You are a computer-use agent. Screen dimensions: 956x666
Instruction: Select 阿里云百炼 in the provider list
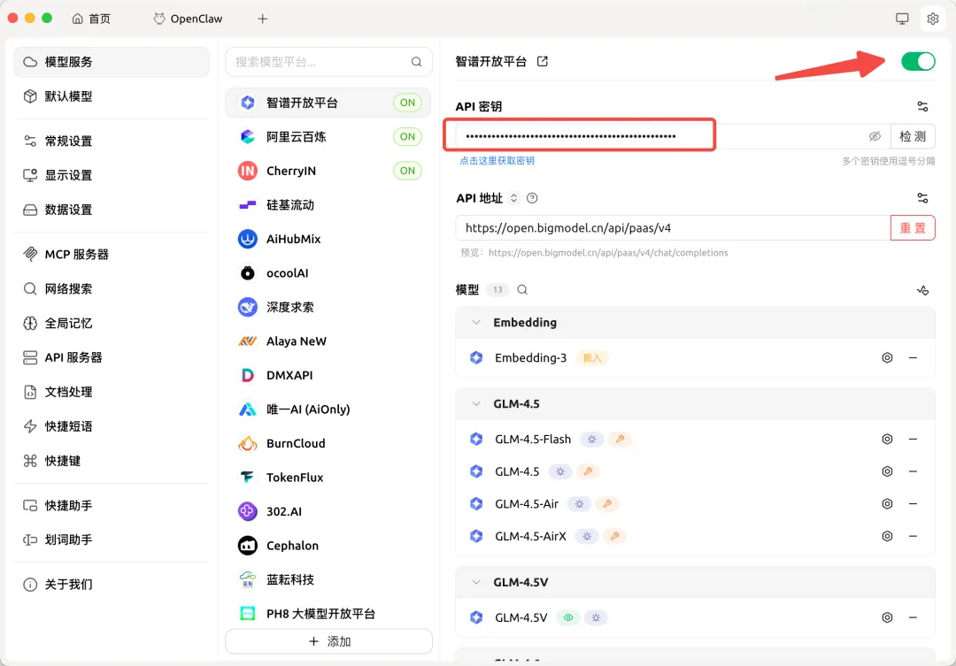(297, 137)
